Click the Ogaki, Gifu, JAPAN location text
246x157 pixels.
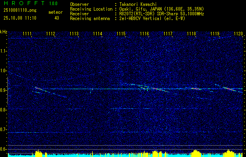click(162, 9)
